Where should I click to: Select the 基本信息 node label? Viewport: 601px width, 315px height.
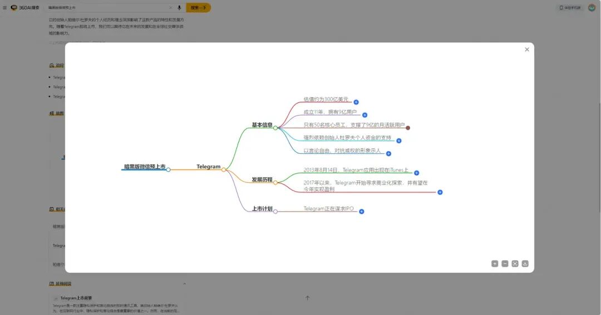click(x=262, y=125)
